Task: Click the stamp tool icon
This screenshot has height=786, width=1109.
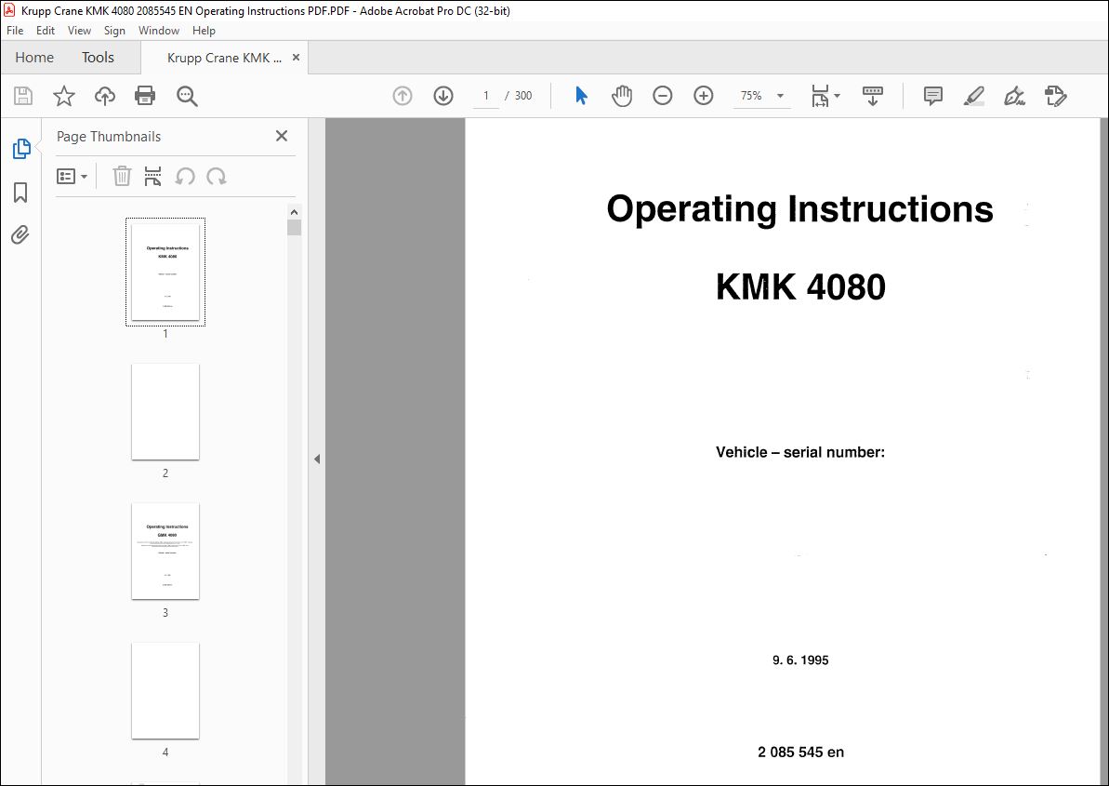Action: [x=1056, y=96]
